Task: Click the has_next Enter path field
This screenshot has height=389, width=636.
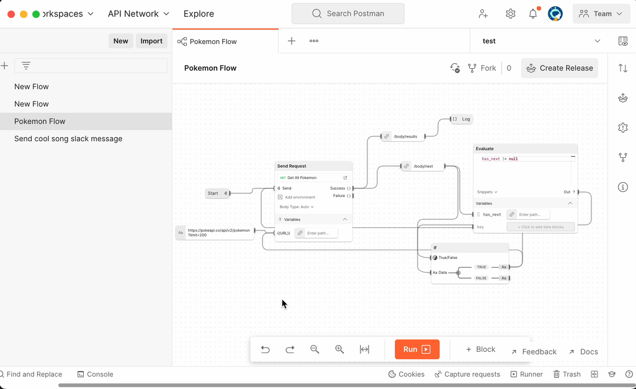Action: [529, 214]
